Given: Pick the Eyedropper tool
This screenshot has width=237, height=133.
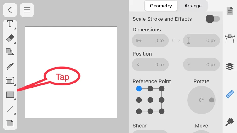Looking at the screenshot, I should point(10,66).
